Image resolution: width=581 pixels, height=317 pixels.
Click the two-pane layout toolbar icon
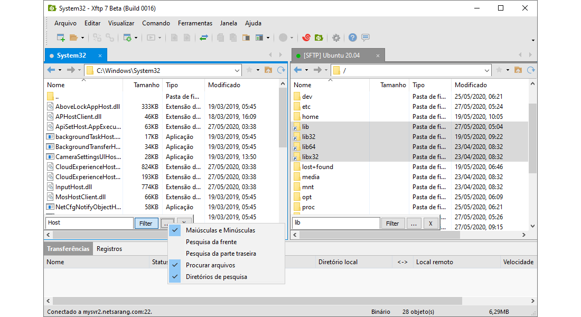click(x=246, y=38)
